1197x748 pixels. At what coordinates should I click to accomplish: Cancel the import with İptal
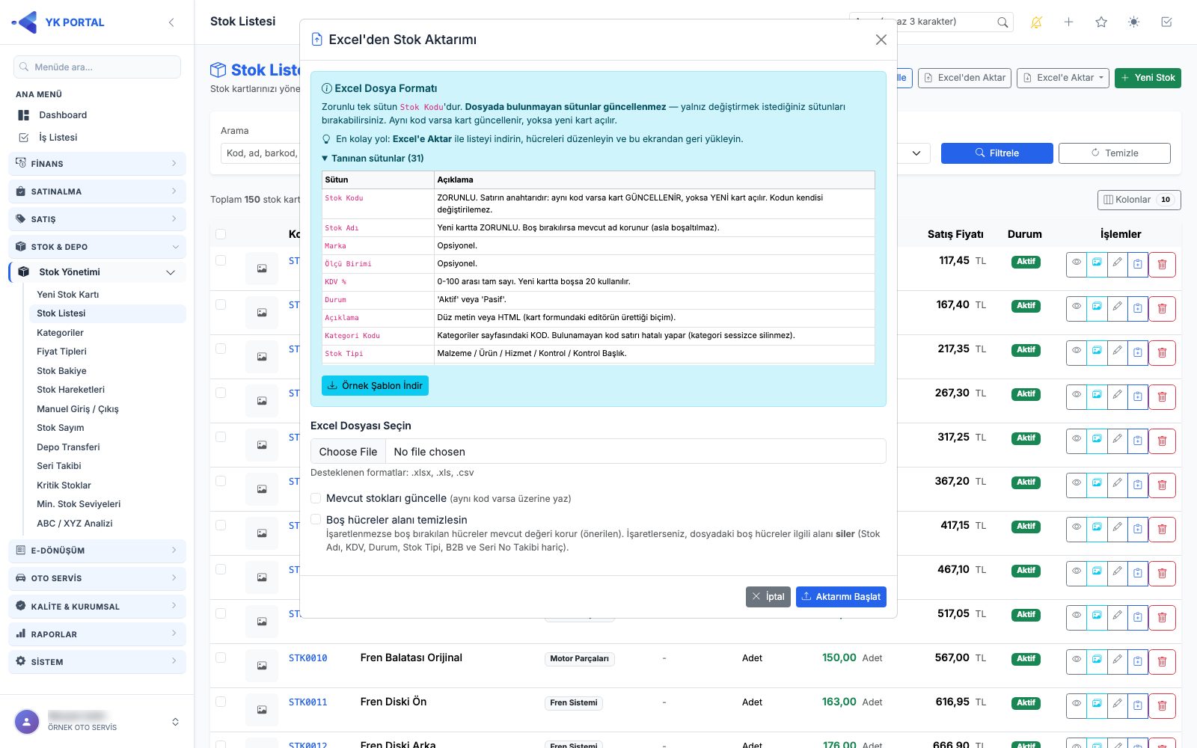point(768,597)
